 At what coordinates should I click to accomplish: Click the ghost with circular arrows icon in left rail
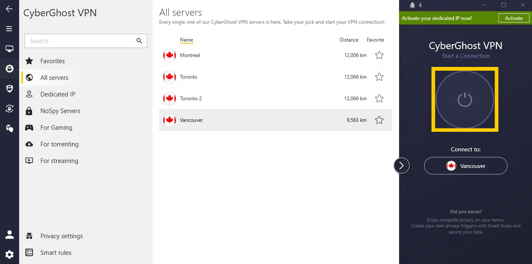click(x=9, y=108)
